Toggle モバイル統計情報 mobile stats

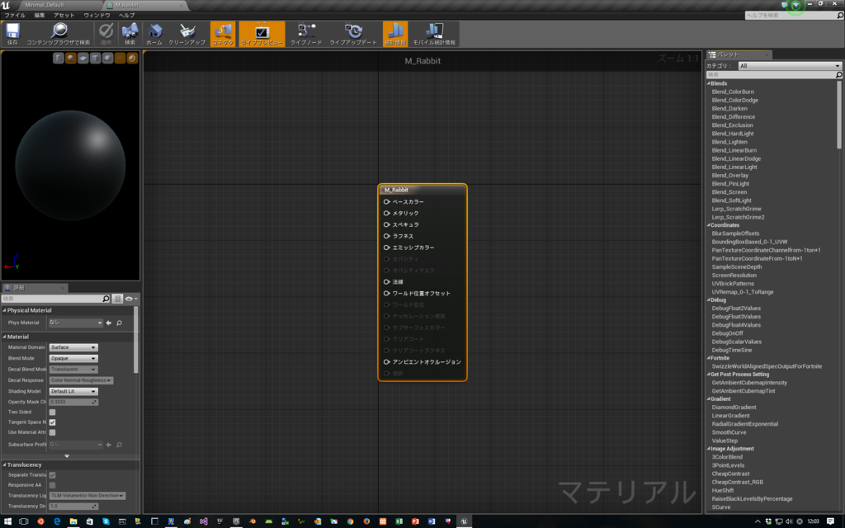[434, 33]
